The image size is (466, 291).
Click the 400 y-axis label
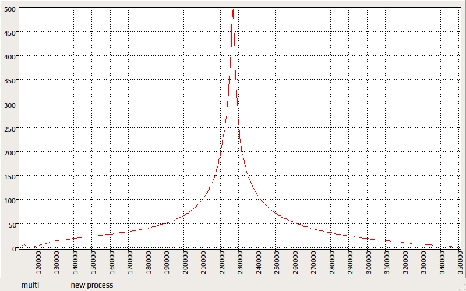(10, 56)
